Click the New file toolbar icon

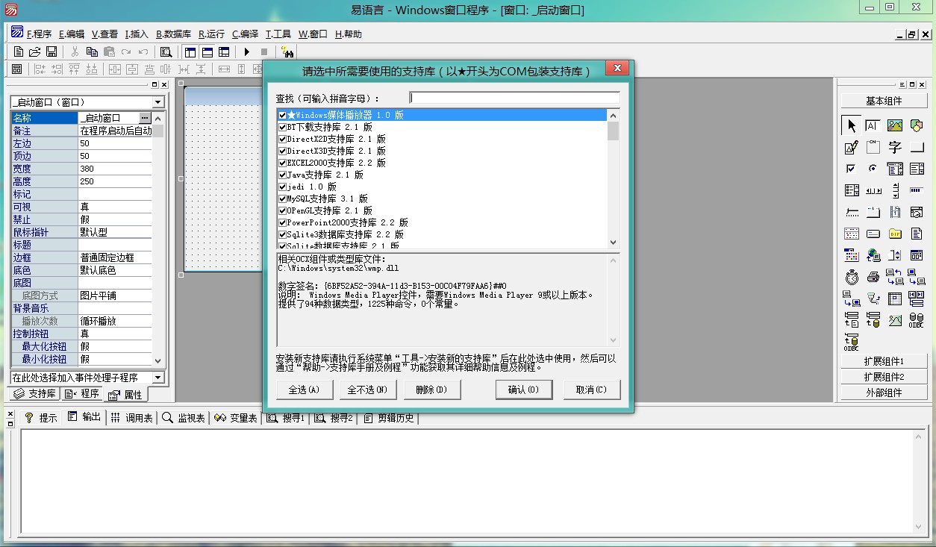(x=19, y=51)
